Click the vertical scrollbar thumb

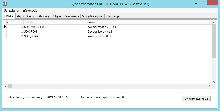(x=214, y=41)
